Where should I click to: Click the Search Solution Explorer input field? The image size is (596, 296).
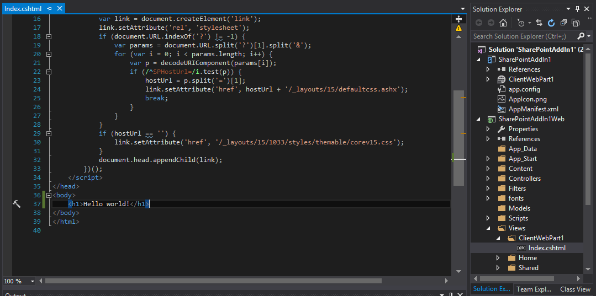point(524,36)
